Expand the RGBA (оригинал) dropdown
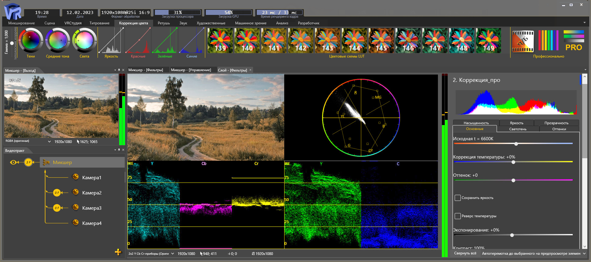Viewport: 591px width, 262px height. tap(49, 141)
